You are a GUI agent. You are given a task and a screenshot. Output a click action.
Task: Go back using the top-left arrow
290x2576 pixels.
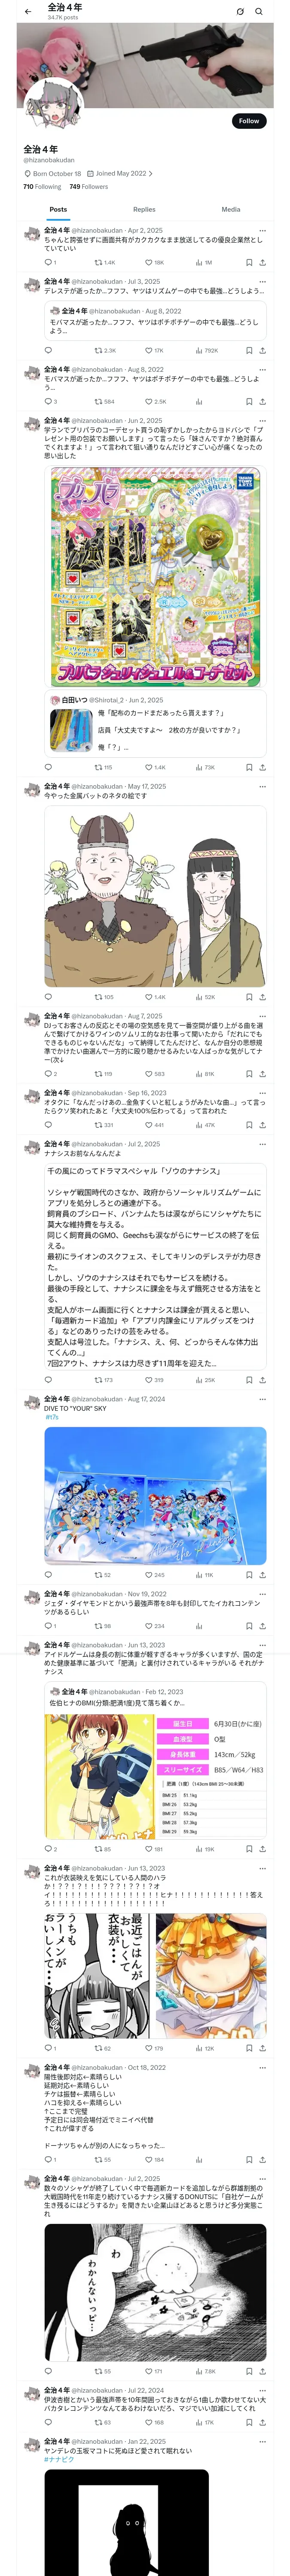tap(28, 12)
